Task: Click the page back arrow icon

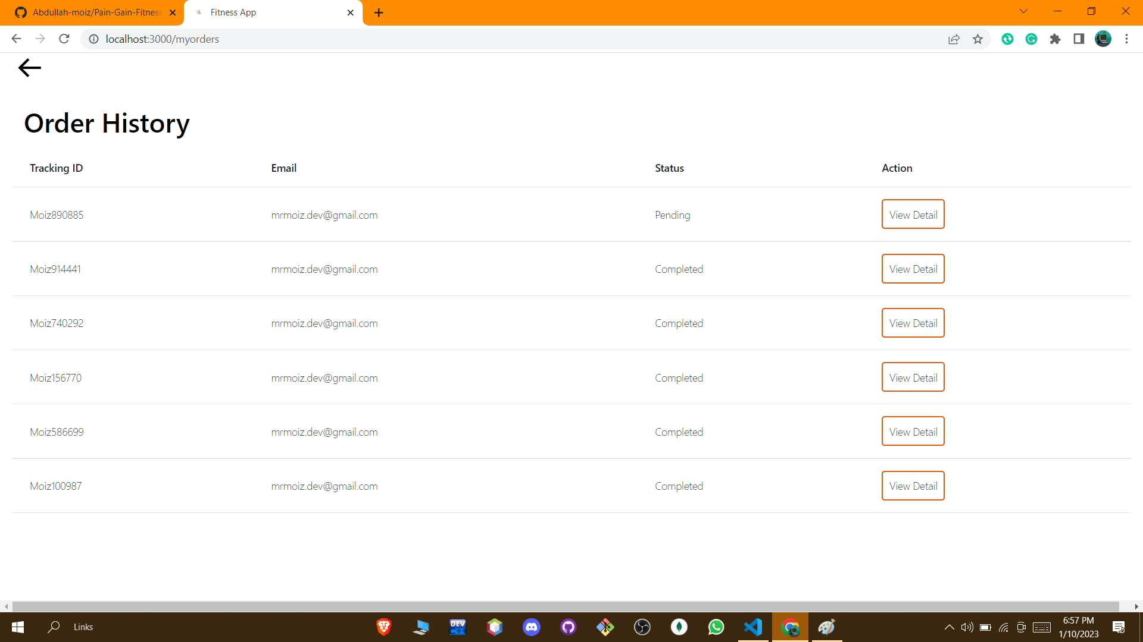Action: click(30, 68)
